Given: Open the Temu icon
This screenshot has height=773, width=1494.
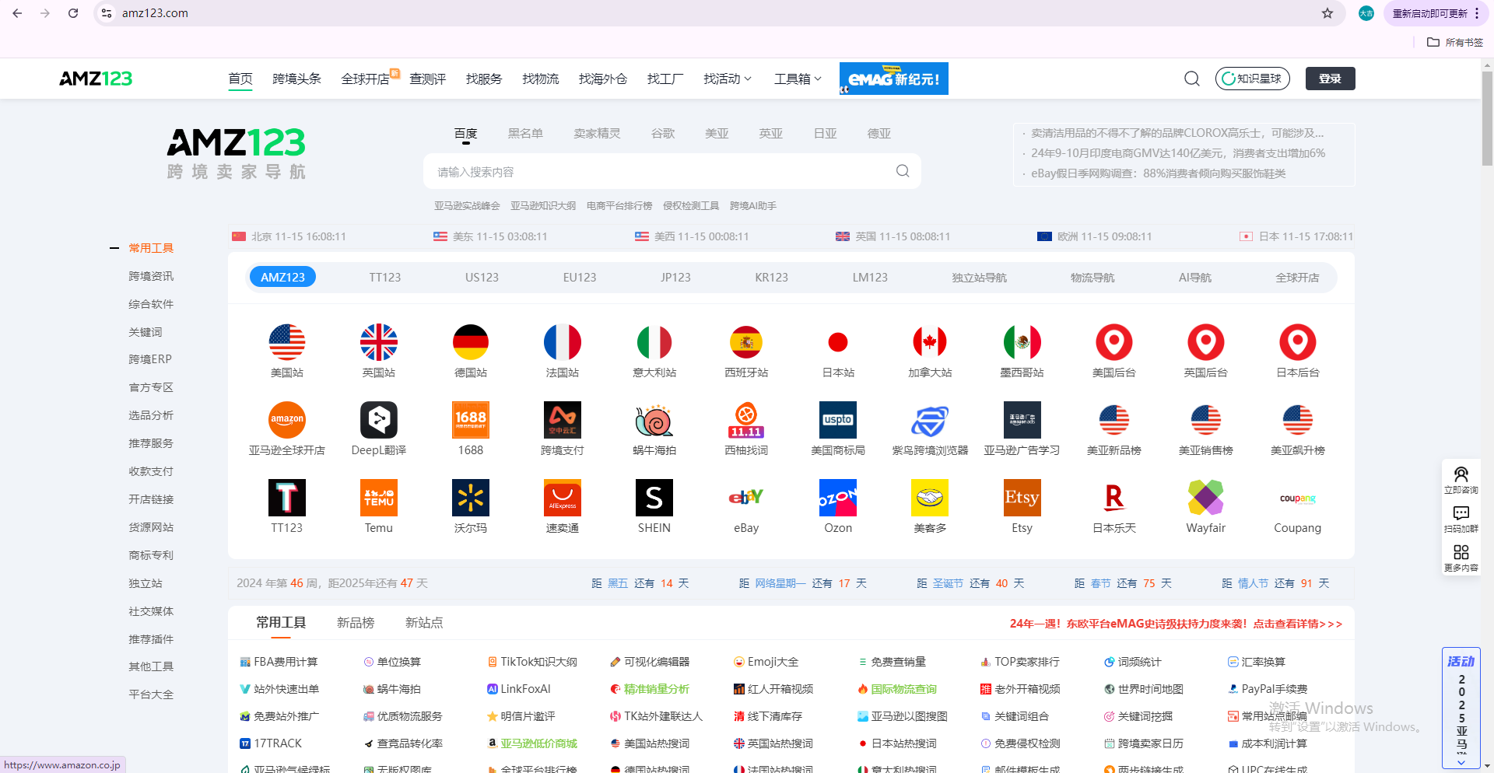Looking at the screenshot, I should [379, 498].
